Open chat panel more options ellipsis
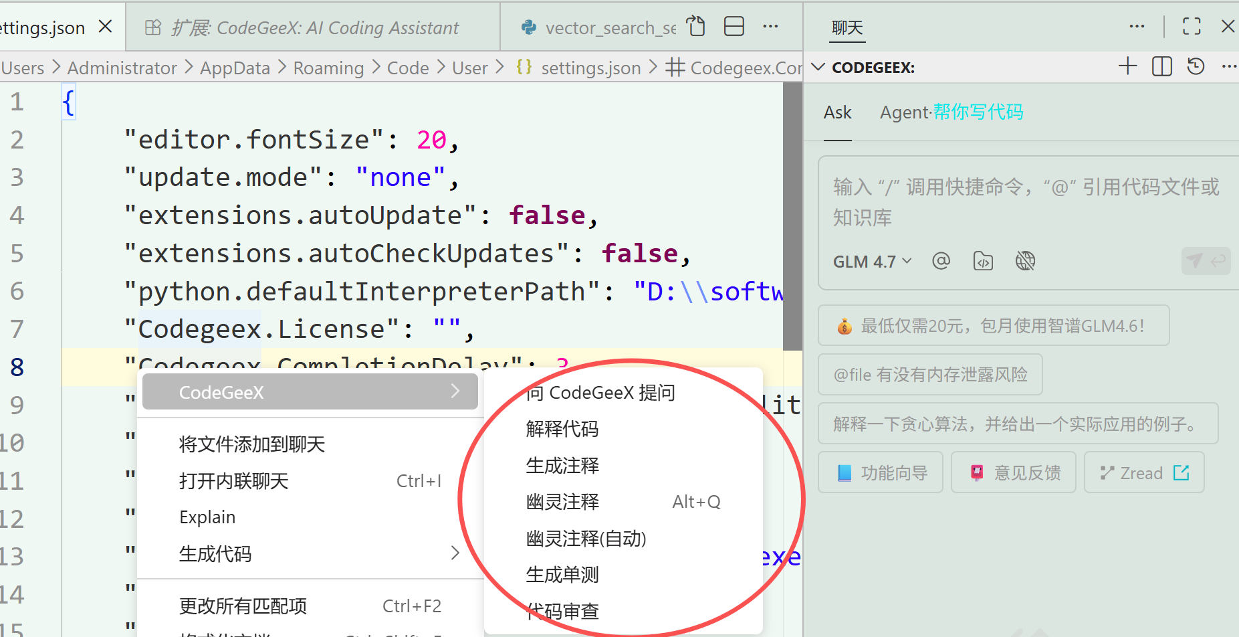This screenshot has height=637, width=1239. pyautogui.click(x=1137, y=27)
